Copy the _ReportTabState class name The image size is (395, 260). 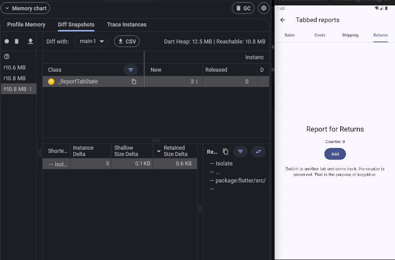click(134, 82)
